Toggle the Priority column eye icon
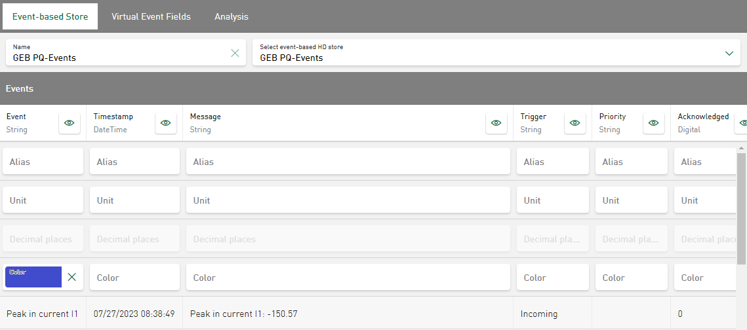The width and height of the screenshot is (747, 330). click(x=653, y=122)
